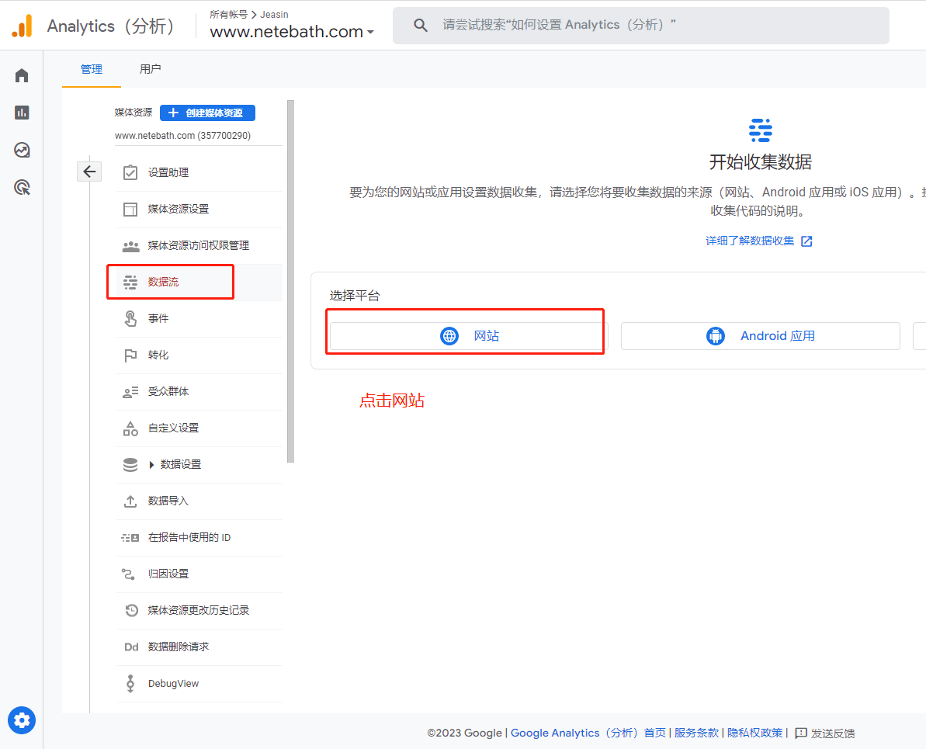Click the DebugView icon
Viewport: 926px width, 749px height.
pyautogui.click(x=130, y=684)
